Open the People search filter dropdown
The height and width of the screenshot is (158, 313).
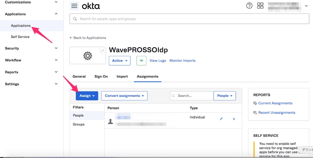(x=225, y=96)
